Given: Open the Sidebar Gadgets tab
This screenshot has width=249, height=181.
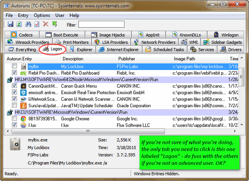Looking at the screenshot, I should pyautogui.click(x=222, y=42).
